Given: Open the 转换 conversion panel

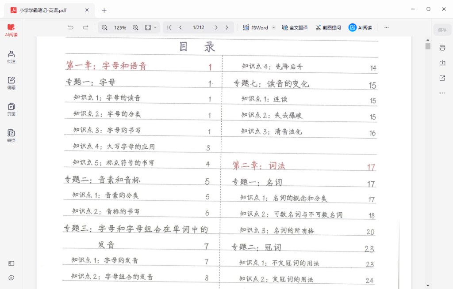Looking at the screenshot, I should 11,135.
